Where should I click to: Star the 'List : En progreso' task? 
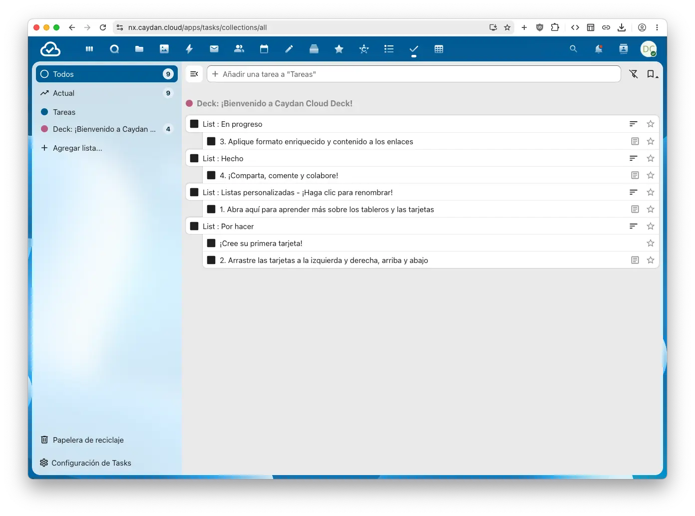click(651, 124)
